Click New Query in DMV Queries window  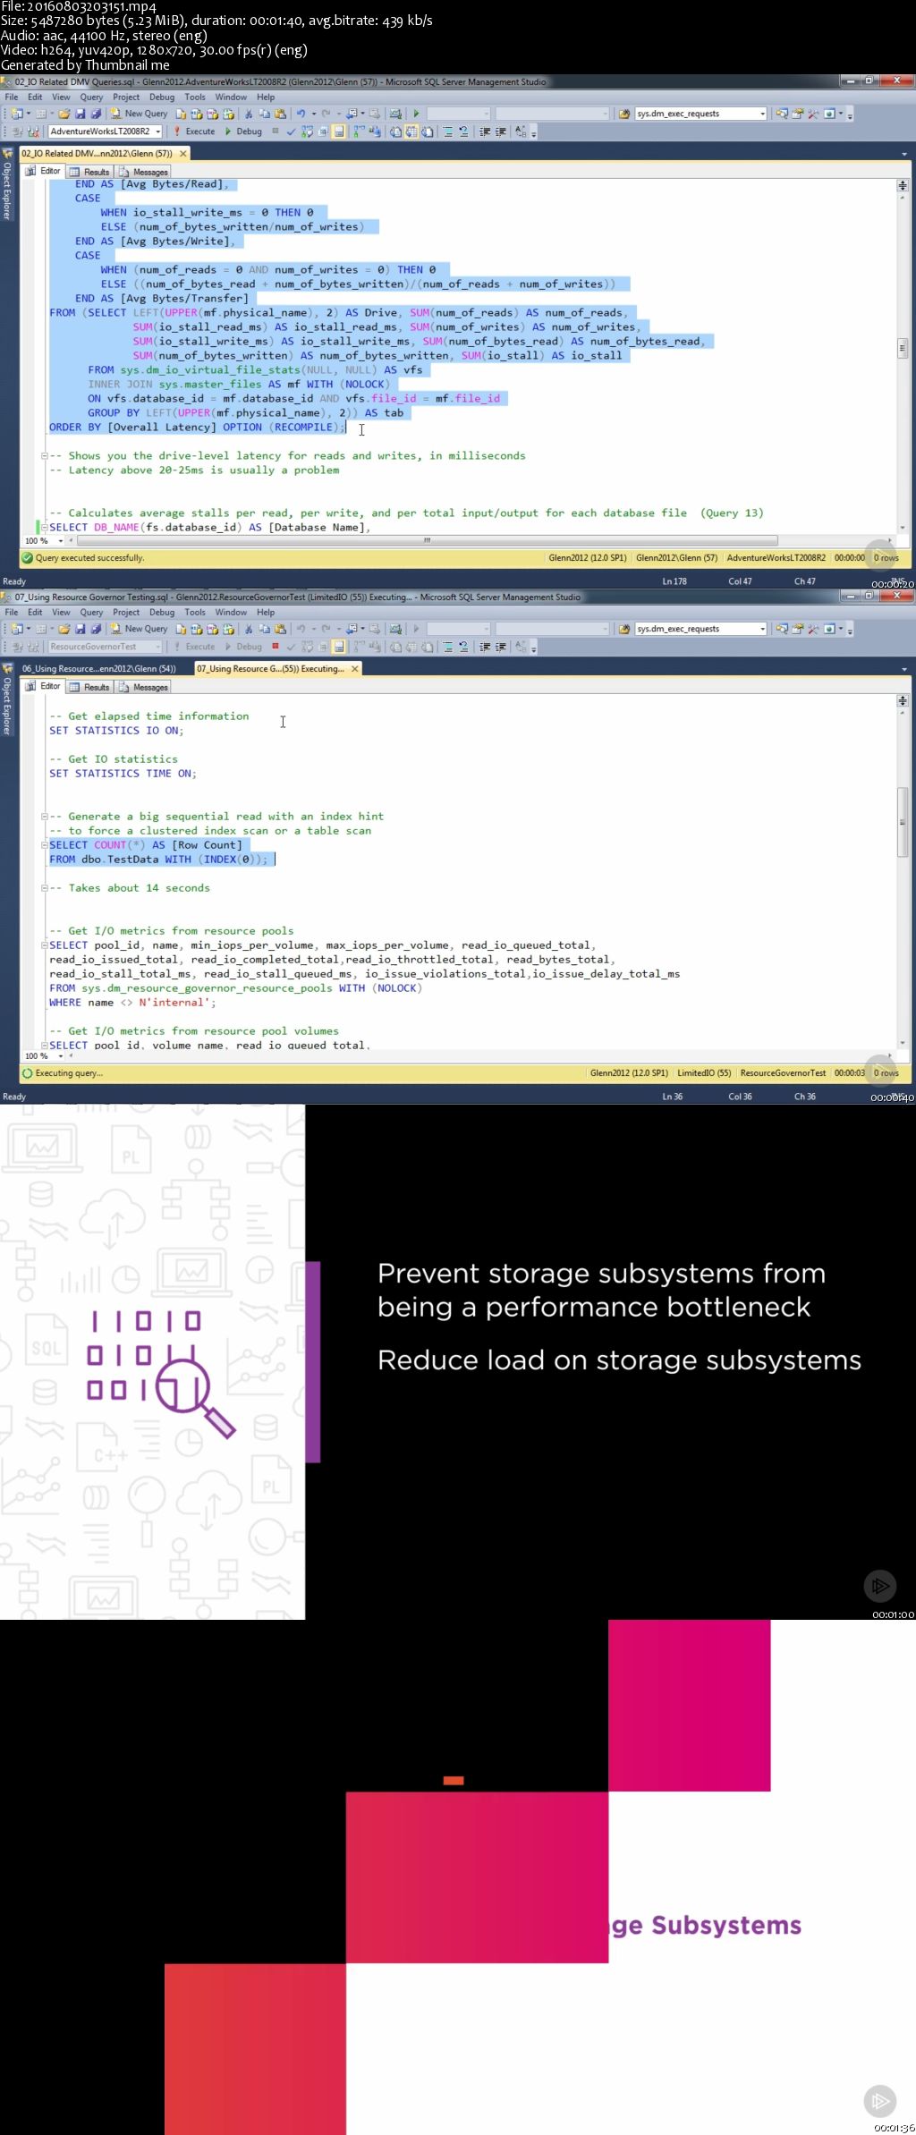click(x=139, y=114)
